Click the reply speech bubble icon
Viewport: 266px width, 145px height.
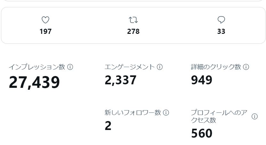tap(221, 20)
